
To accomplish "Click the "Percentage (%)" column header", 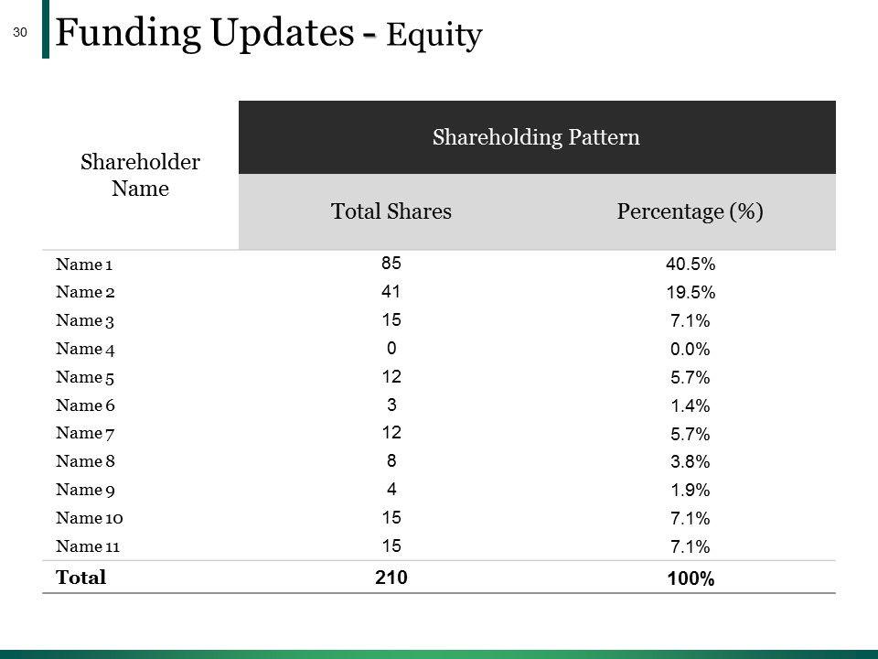I will (691, 212).
